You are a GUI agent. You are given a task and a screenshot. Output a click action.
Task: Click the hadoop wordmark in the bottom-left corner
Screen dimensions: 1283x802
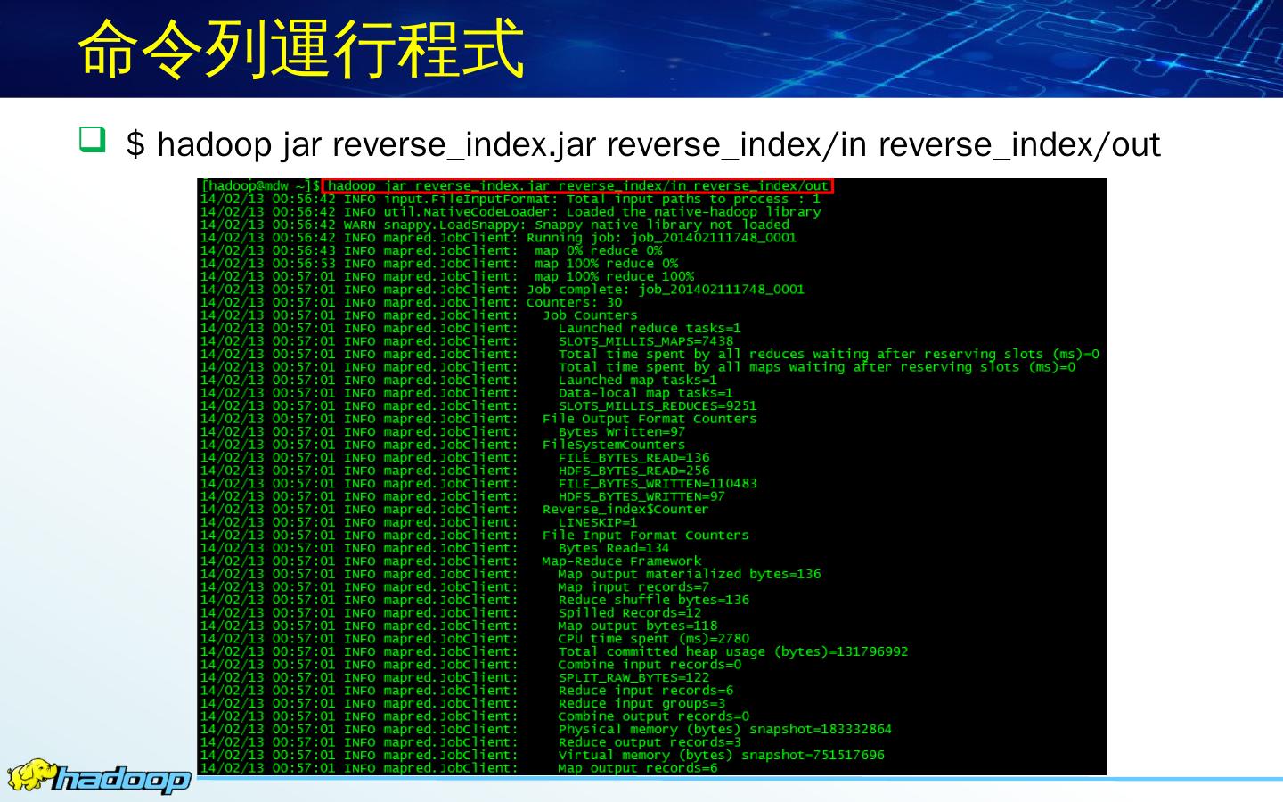(121, 780)
